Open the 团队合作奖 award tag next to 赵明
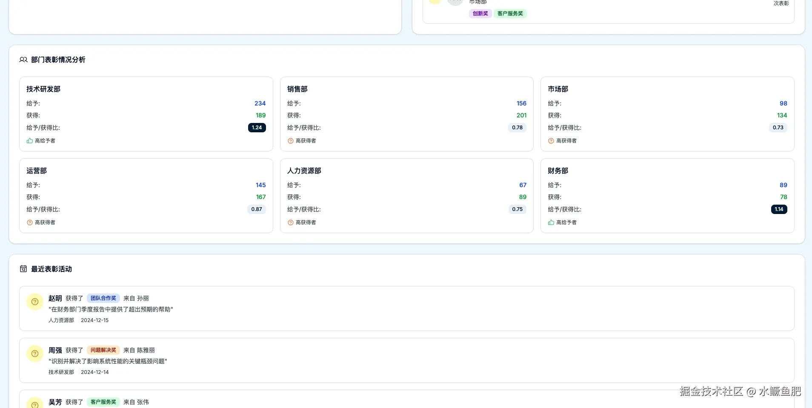812x408 pixels. (103, 298)
